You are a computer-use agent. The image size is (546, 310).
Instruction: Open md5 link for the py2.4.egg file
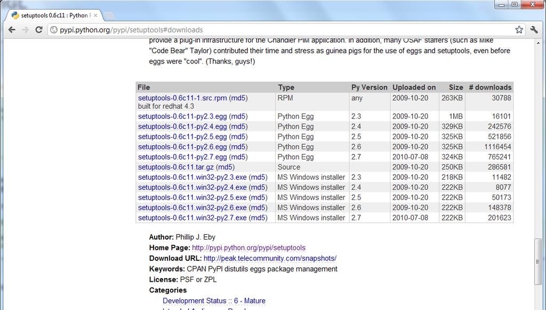[238, 126]
